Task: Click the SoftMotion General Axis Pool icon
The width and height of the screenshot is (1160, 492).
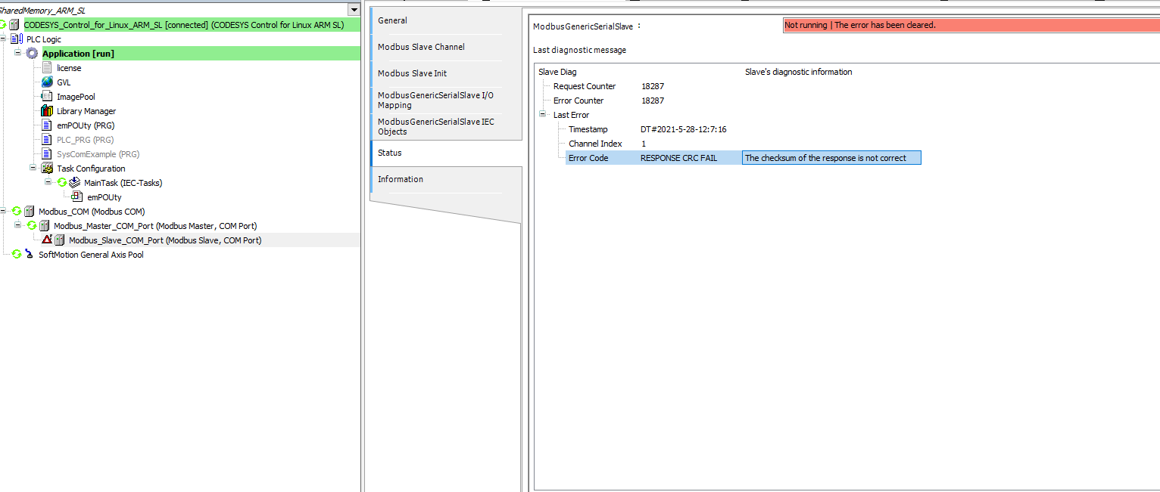Action: (x=27, y=255)
